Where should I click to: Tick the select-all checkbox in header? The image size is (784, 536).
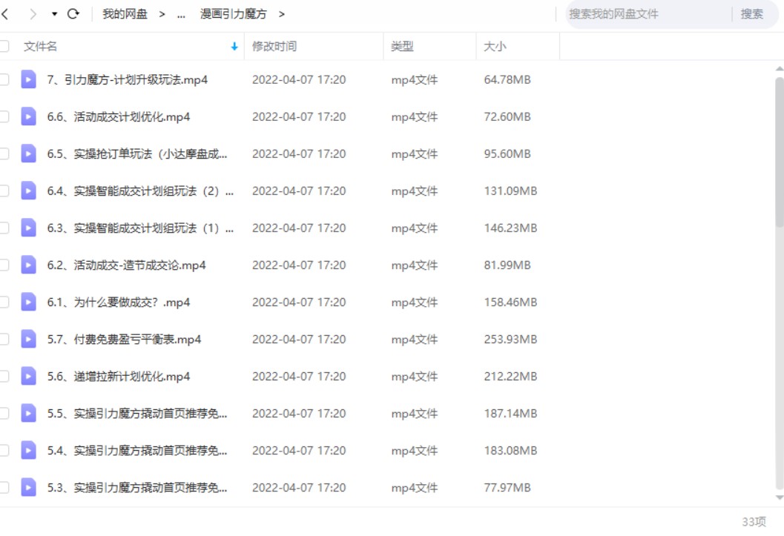point(4,47)
